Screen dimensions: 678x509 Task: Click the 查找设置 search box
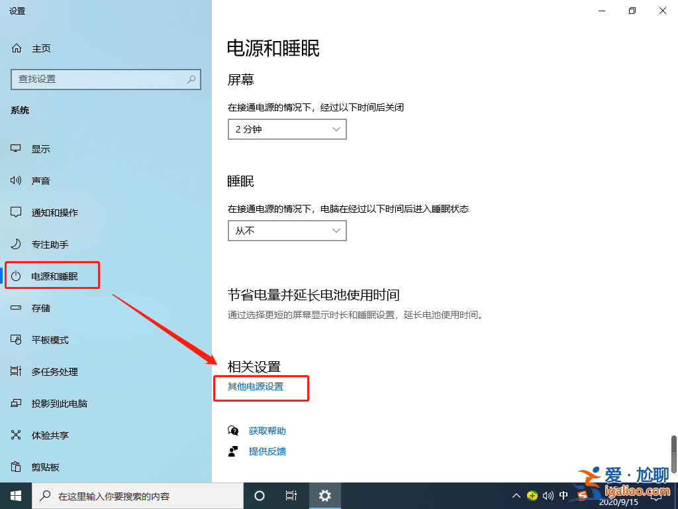click(106, 80)
